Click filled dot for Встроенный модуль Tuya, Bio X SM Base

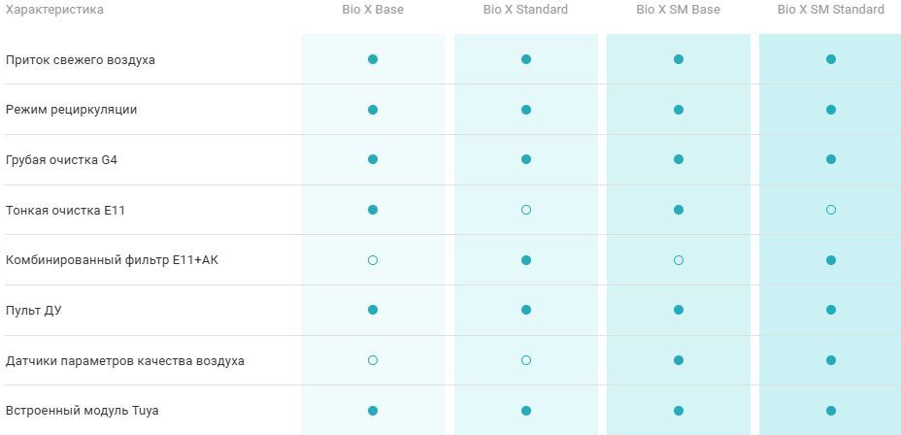679,411
